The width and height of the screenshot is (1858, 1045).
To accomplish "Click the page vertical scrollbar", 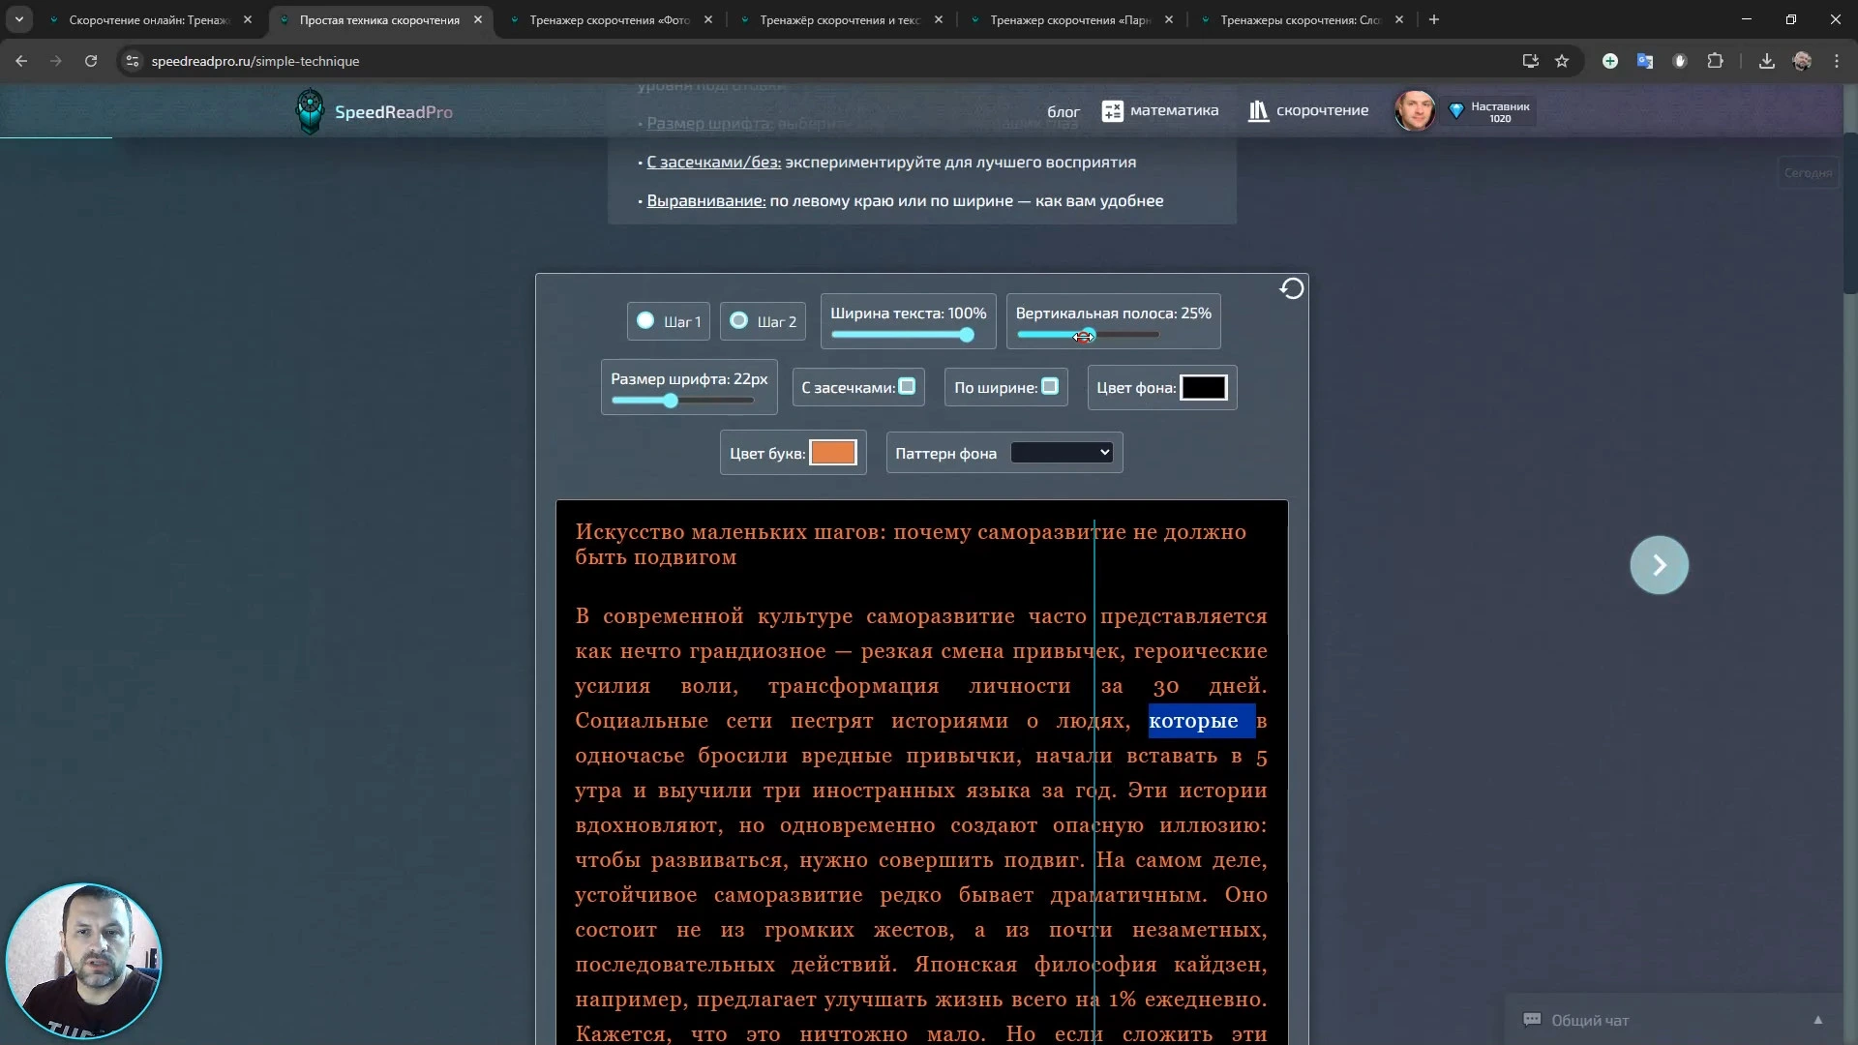I will (x=1850, y=213).
